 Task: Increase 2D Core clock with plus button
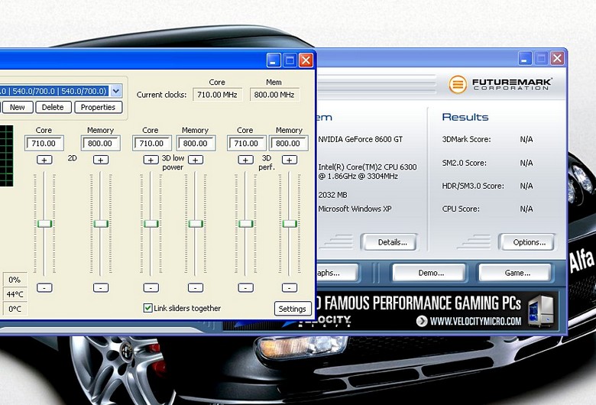[x=44, y=160]
